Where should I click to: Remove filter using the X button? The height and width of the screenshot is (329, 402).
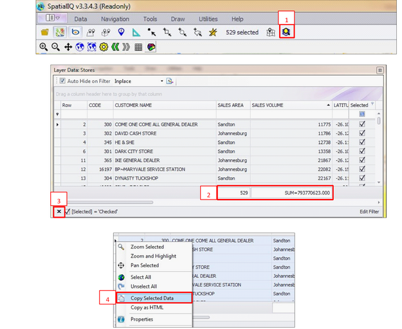[59, 211]
